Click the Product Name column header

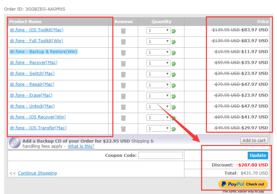pos(26,22)
